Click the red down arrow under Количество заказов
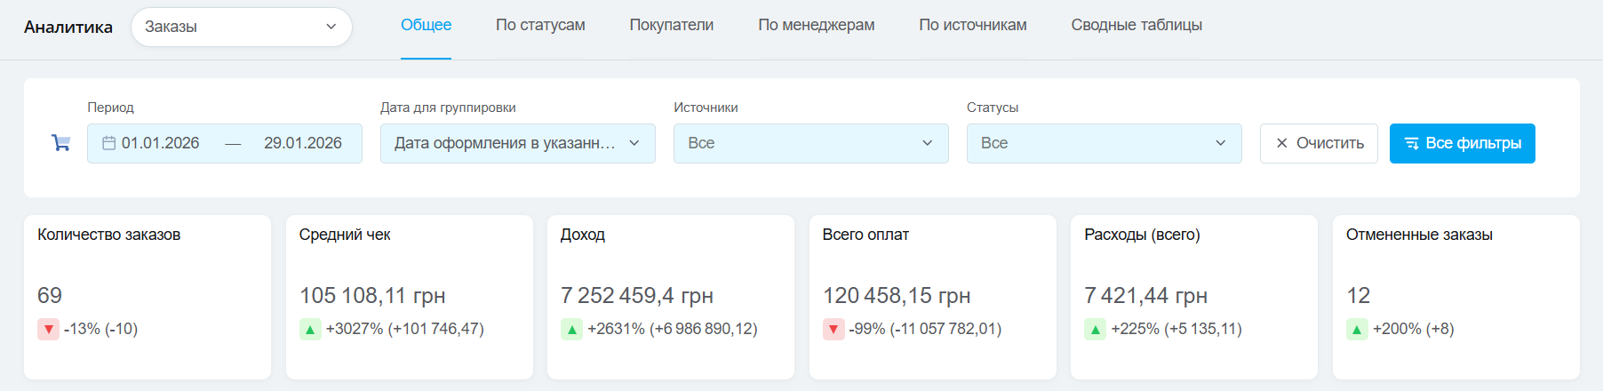 (48, 330)
